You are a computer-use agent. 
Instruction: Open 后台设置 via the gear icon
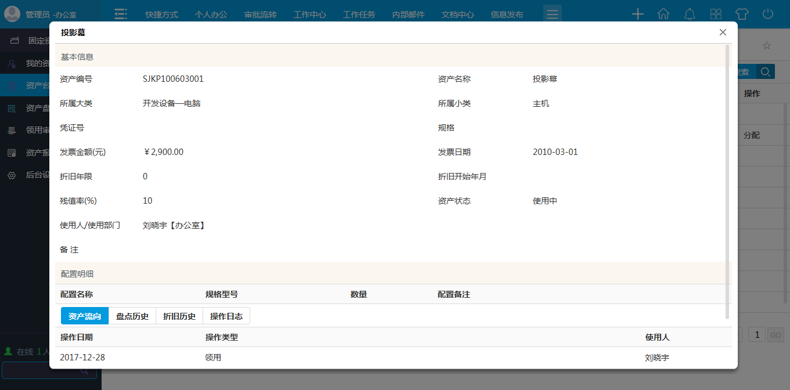pos(13,175)
